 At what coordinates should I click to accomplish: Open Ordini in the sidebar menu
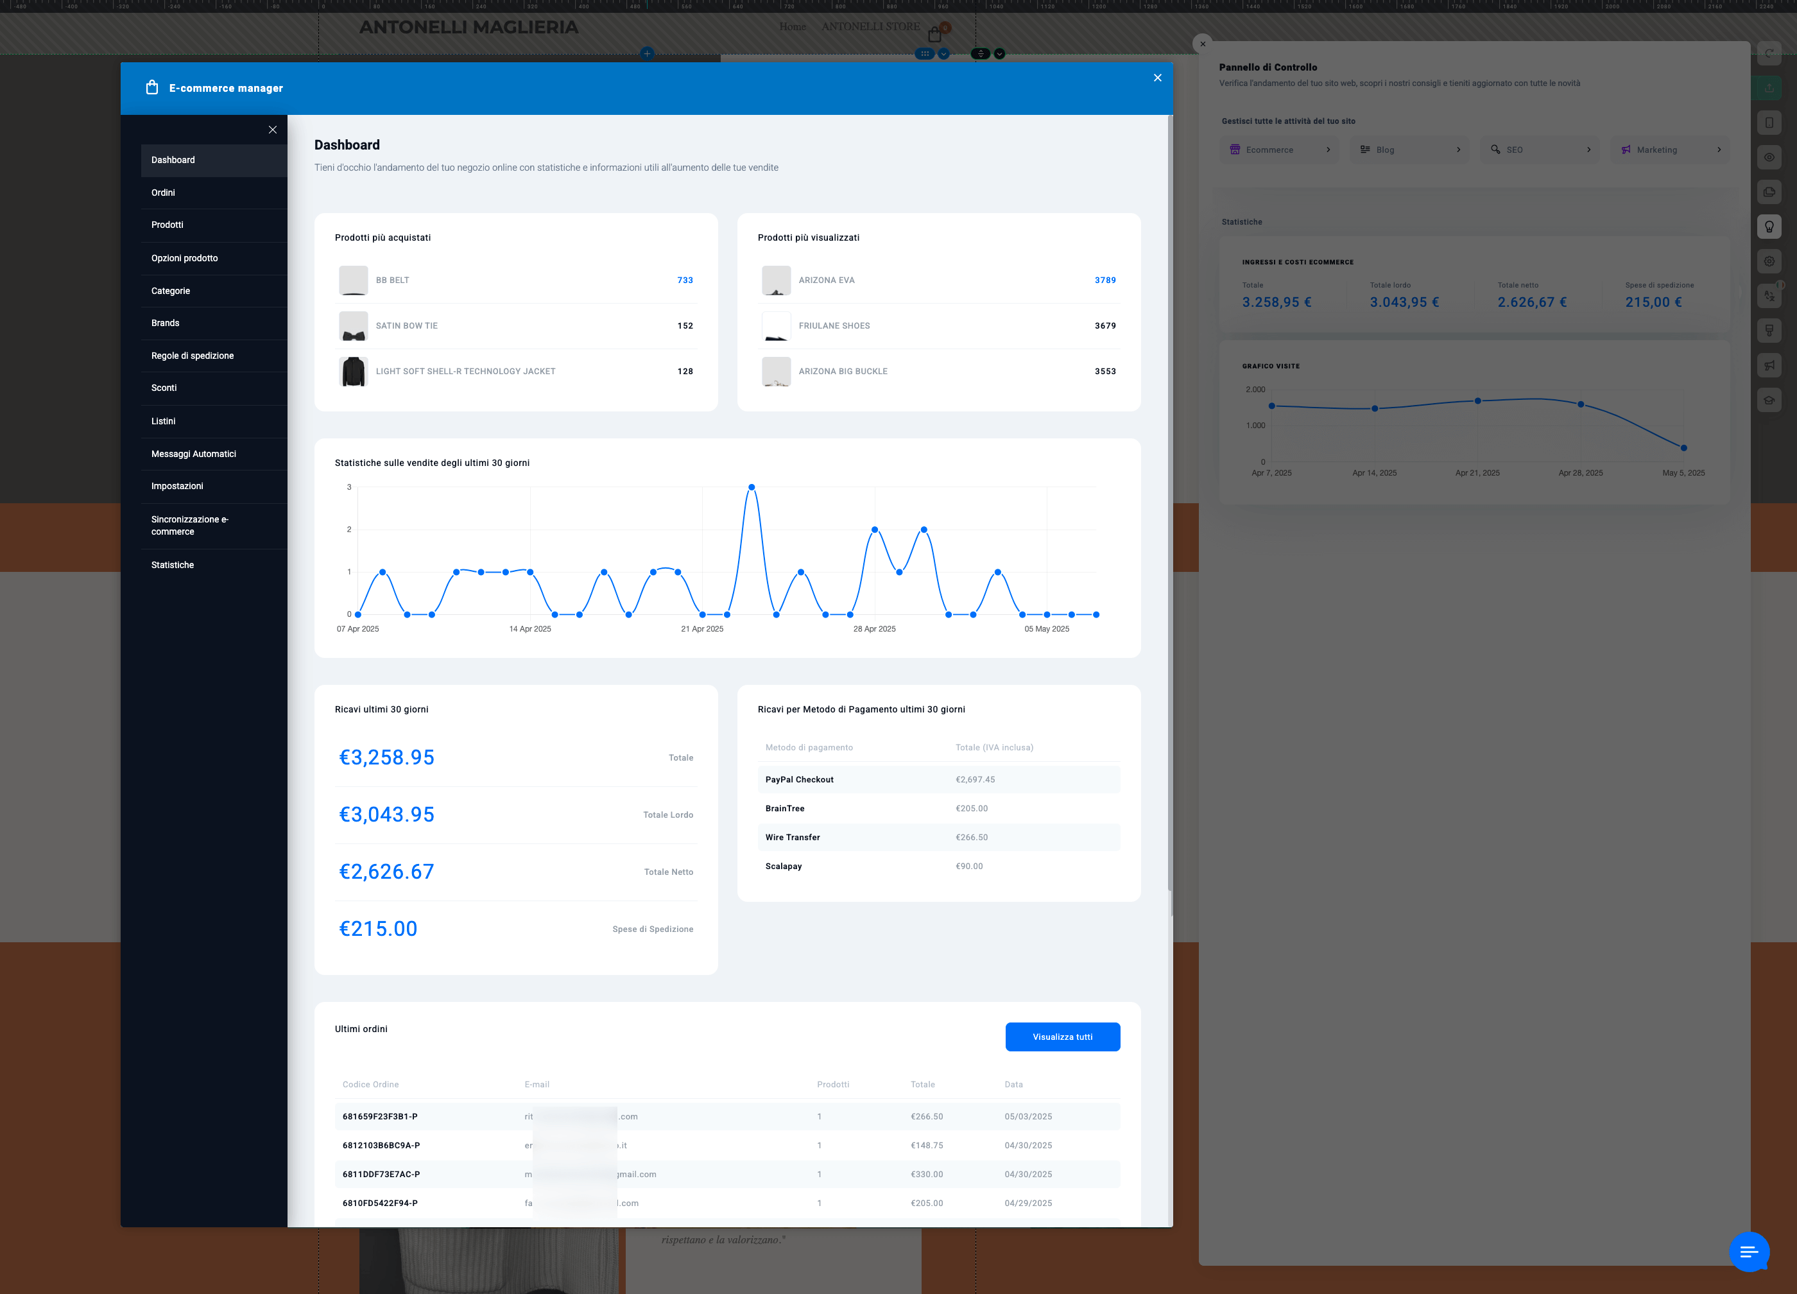click(214, 193)
